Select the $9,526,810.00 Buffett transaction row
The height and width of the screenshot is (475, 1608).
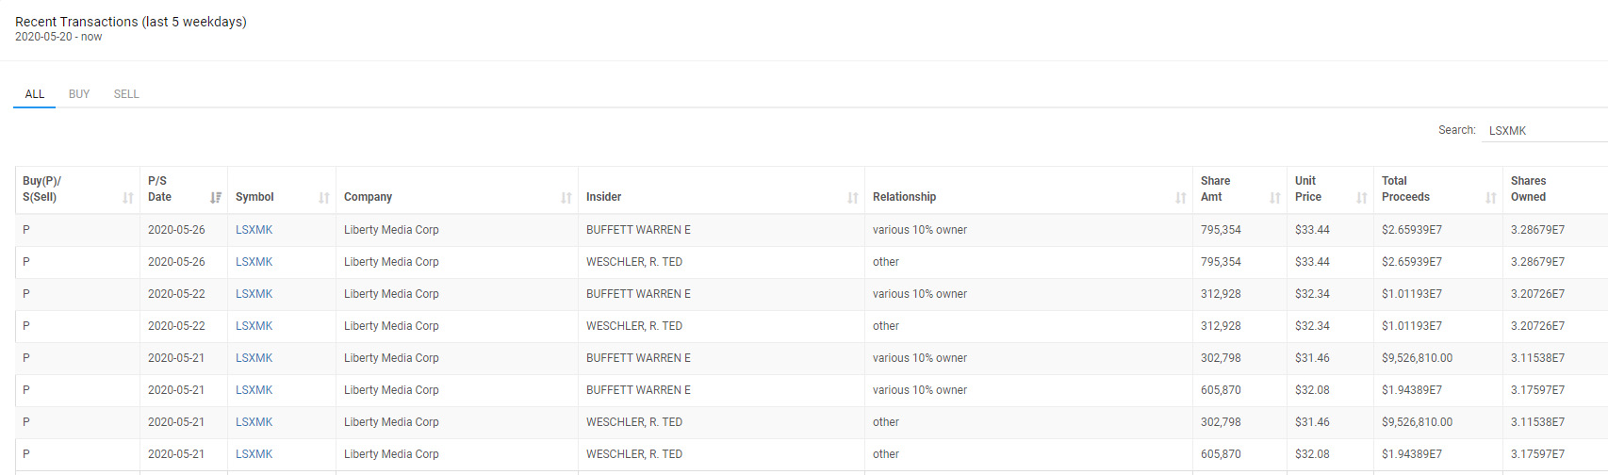[x=812, y=358]
